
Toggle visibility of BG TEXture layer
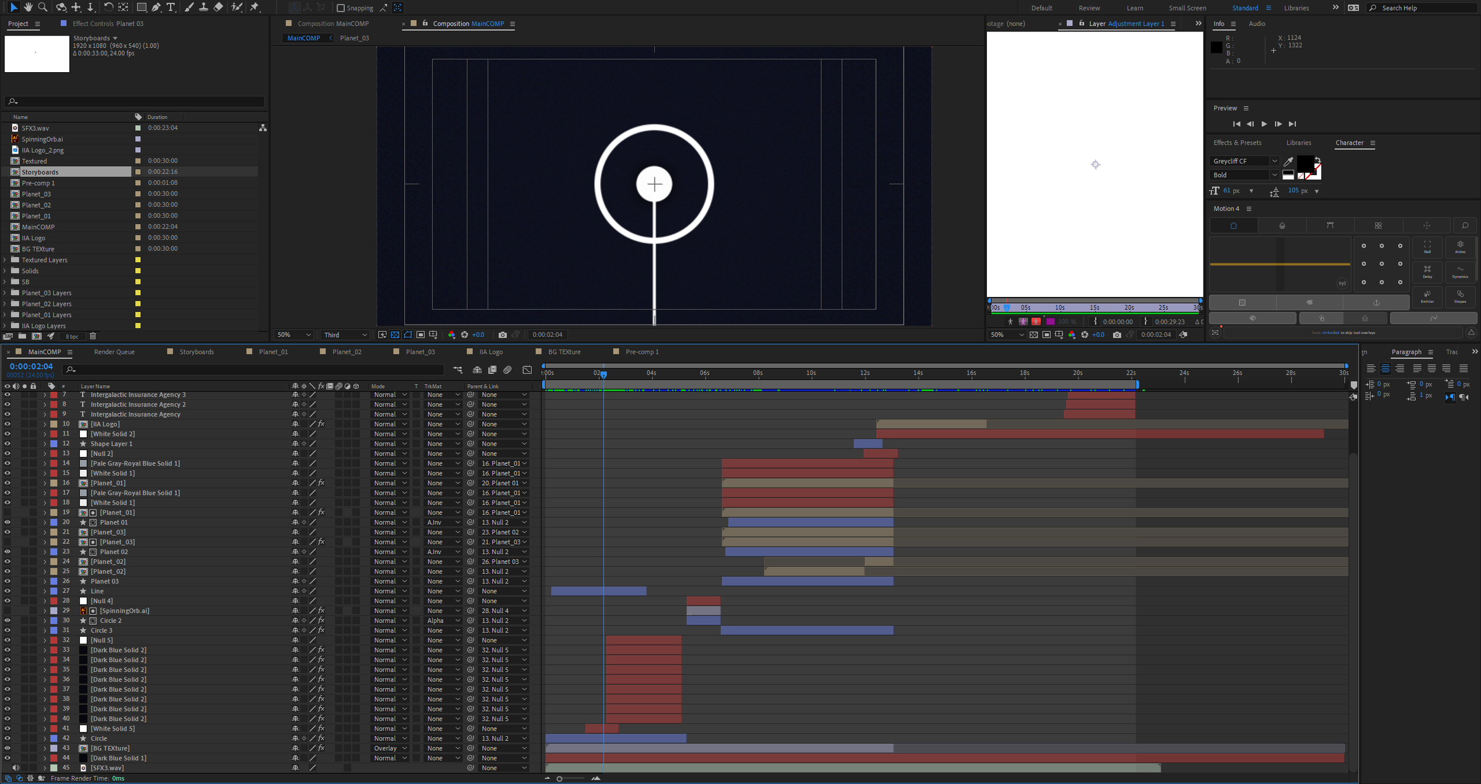coord(7,748)
